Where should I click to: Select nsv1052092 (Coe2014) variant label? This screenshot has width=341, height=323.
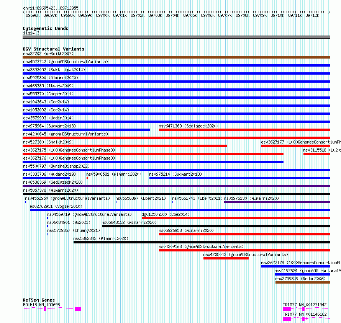46,110
